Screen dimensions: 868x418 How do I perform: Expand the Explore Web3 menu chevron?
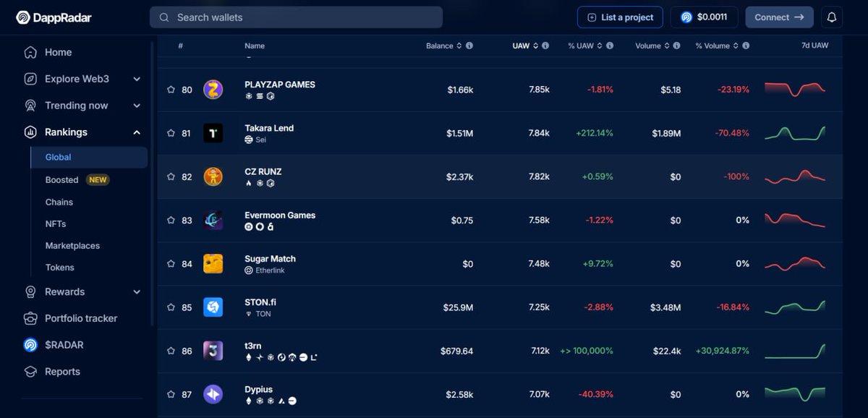(137, 79)
